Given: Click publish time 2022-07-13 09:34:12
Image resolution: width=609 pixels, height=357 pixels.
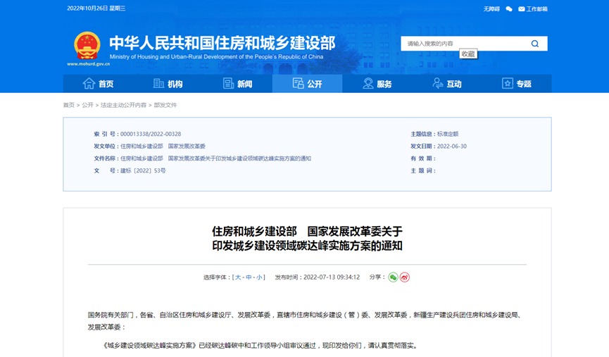Looking at the screenshot, I should coord(332,277).
